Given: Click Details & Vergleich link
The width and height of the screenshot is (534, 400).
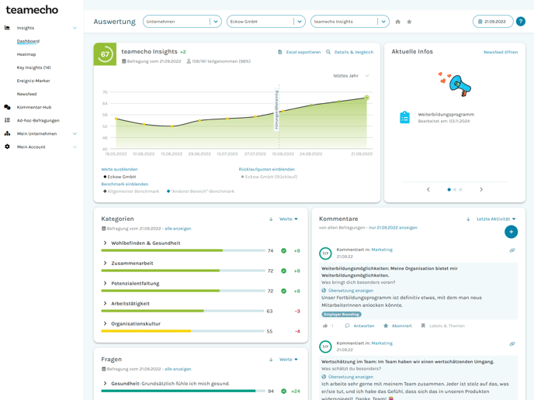Looking at the screenshot, I should [354, 52].
